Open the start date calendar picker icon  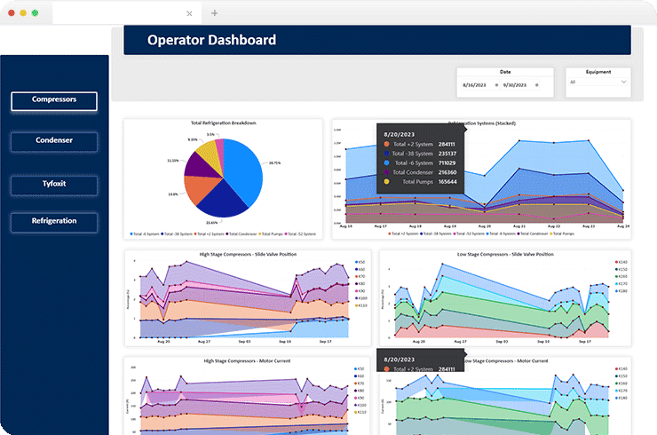496,84
